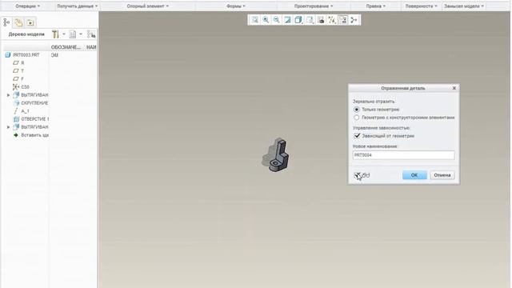This screenshot has width=512, height=288.
Task: Toggle the spin center icon
Action: 354,20
